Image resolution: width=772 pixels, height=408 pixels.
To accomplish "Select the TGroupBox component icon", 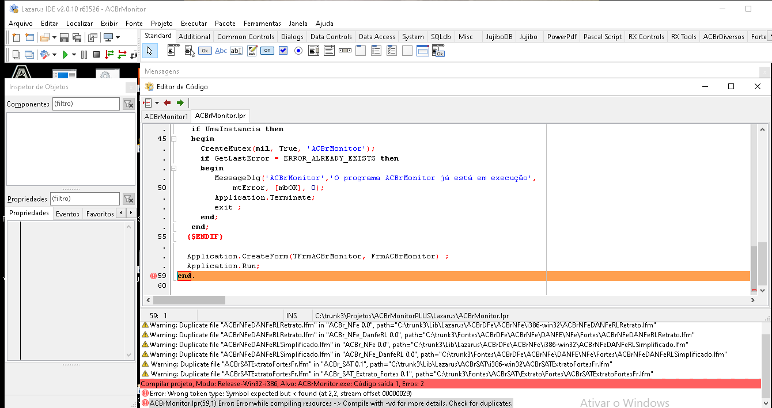I will point(361,51).
